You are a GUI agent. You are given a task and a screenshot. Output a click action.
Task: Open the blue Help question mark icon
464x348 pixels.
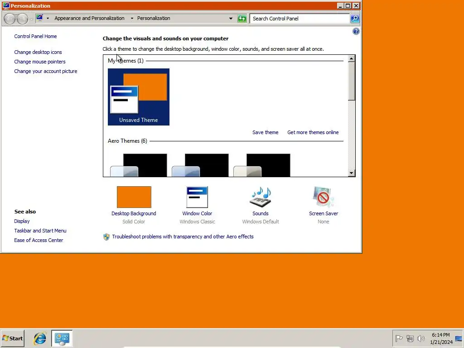pyautogui.click(x=356, y=31)
